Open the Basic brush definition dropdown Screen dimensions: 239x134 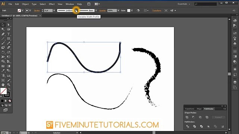pyautogui.click(x=96, y=10)
